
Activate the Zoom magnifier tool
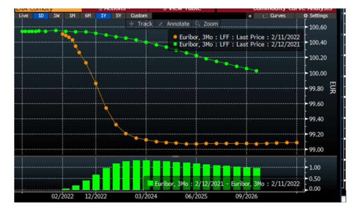tap(206, 24)
